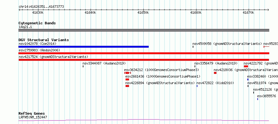Open the nsv3344087 (Audano2019) label
The height and width of the screenshot is (124, 278).
point(104,63)
